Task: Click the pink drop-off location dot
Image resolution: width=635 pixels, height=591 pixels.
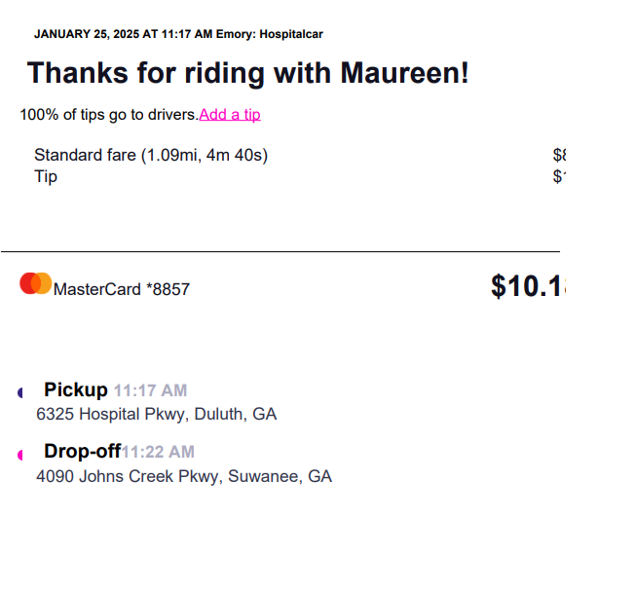Action: tap(20, 455)
